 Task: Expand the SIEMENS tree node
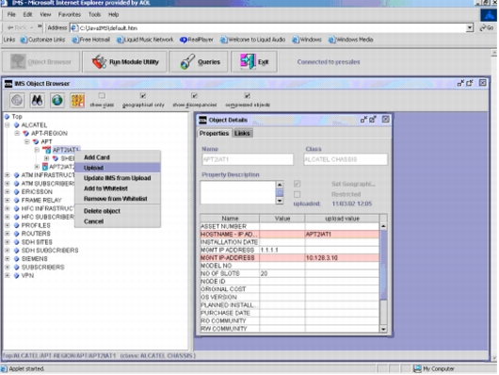pos(7,259)
